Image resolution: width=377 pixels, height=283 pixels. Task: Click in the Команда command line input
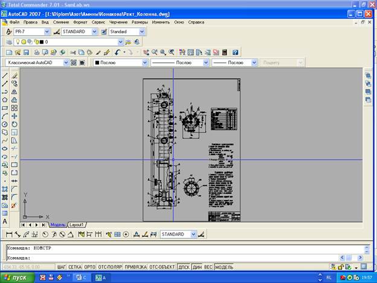pos(181,258)
